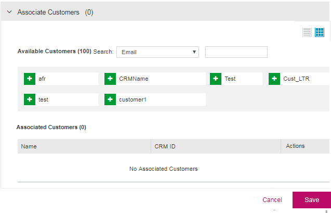This screenshot has width=331, height=213.
Task: Select the Cust_LTR customer name text
Action: (x=294, y=79)
